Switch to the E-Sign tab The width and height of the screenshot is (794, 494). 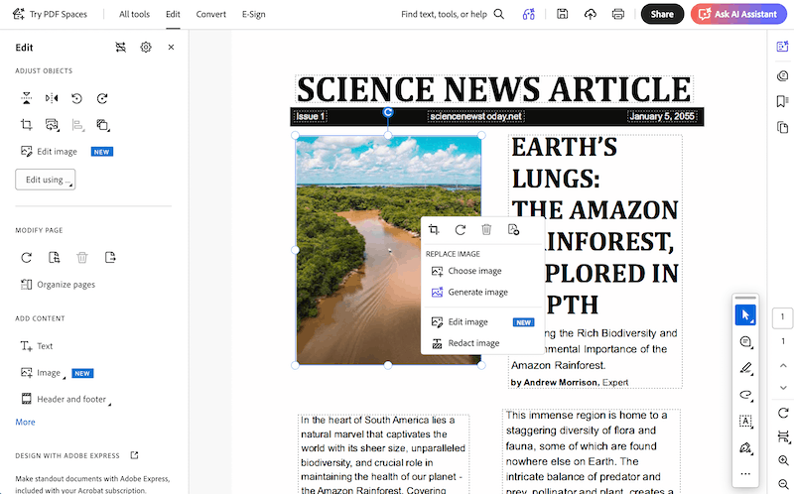(x=254, y=14)
